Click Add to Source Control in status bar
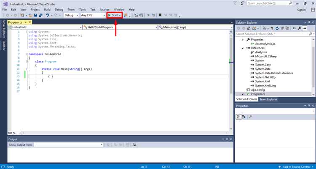This screenshot has width=316, height=169. 297,167
